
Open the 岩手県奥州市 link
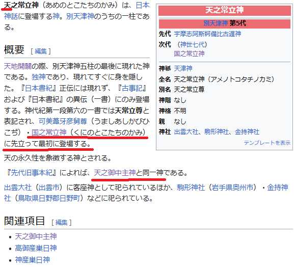[232, 188]
